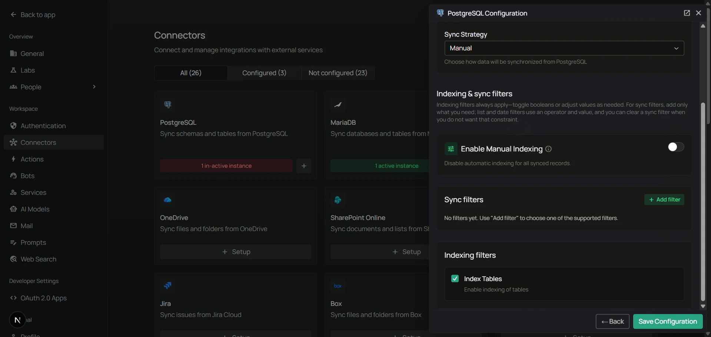Click the 'Connectors' page heading
This screenshot has height=337, width=711.
point(180,35)
